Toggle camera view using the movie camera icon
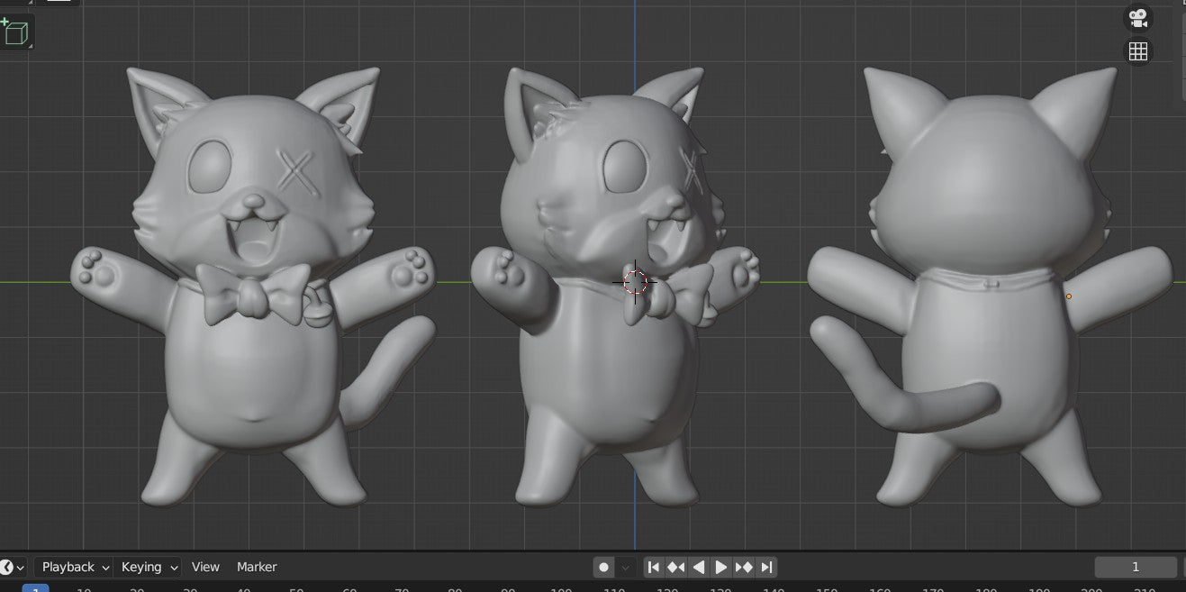The image size is (1186, 592). pos(1137,18)
